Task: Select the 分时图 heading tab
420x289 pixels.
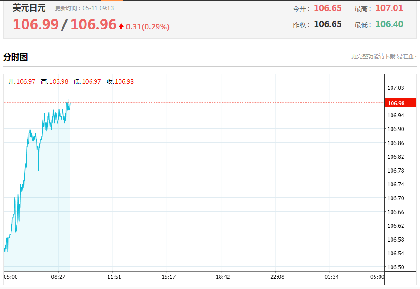Action: click(x=16, y=58)
